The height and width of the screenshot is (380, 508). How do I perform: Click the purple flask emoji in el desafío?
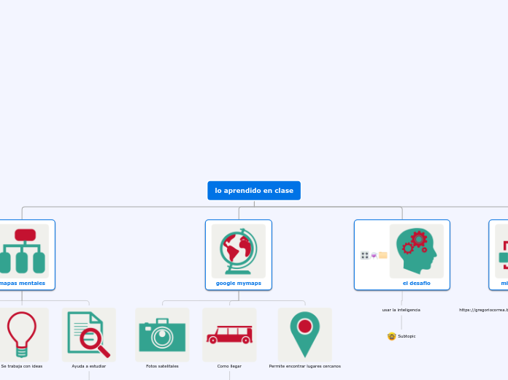click(x=374, y=255)
